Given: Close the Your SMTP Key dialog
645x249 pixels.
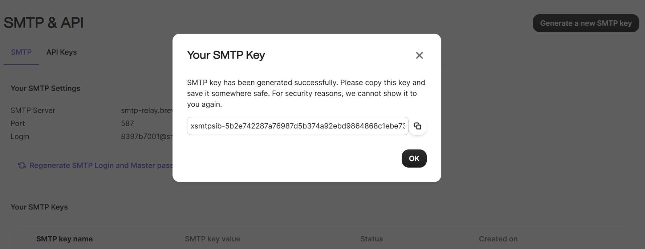Looking at the screenshot, I should point(419,55).
